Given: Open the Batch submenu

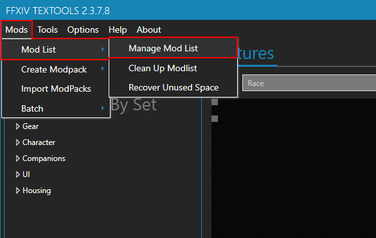Looking at the screenshot, I should coord(55,108).
